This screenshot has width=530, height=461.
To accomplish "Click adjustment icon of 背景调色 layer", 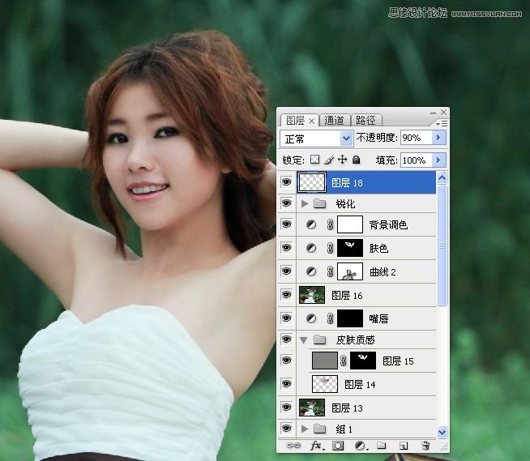I will [311, 224].
